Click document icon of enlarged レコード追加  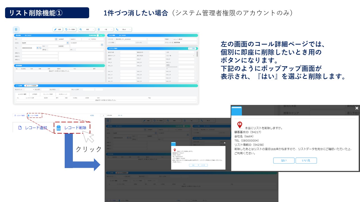[x=20, y=128]
